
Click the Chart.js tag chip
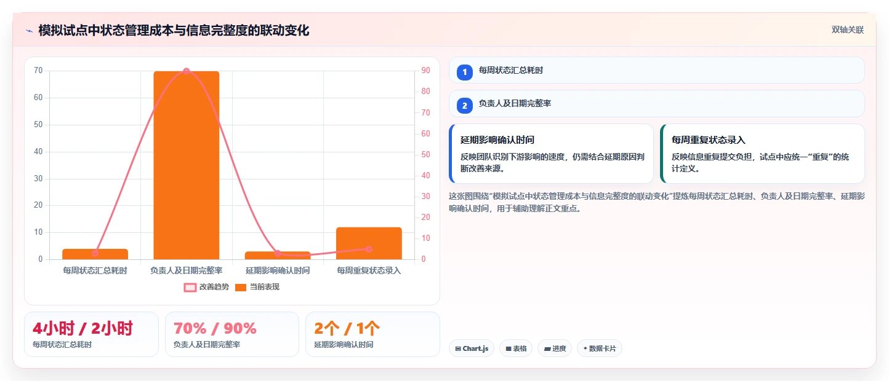pos(472,348)
